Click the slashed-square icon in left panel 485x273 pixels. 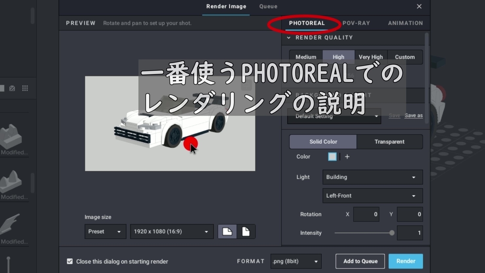pyautogui.click(x=12, y=88)
